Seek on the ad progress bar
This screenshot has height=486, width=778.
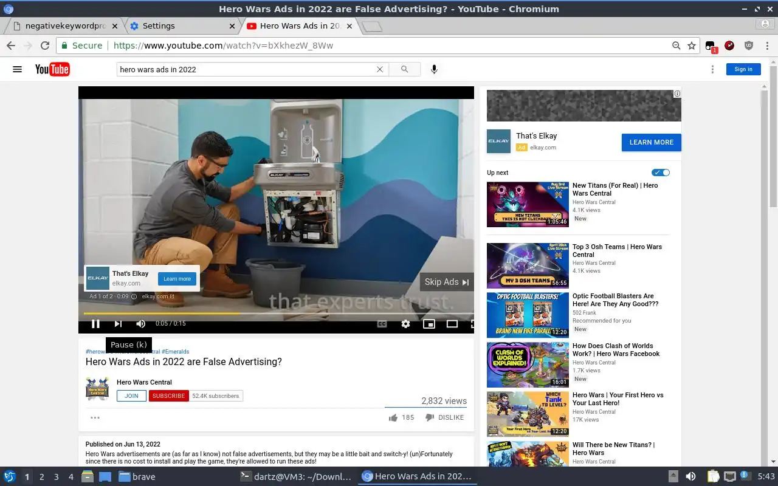pyautogui.click(x=278, y=313)
